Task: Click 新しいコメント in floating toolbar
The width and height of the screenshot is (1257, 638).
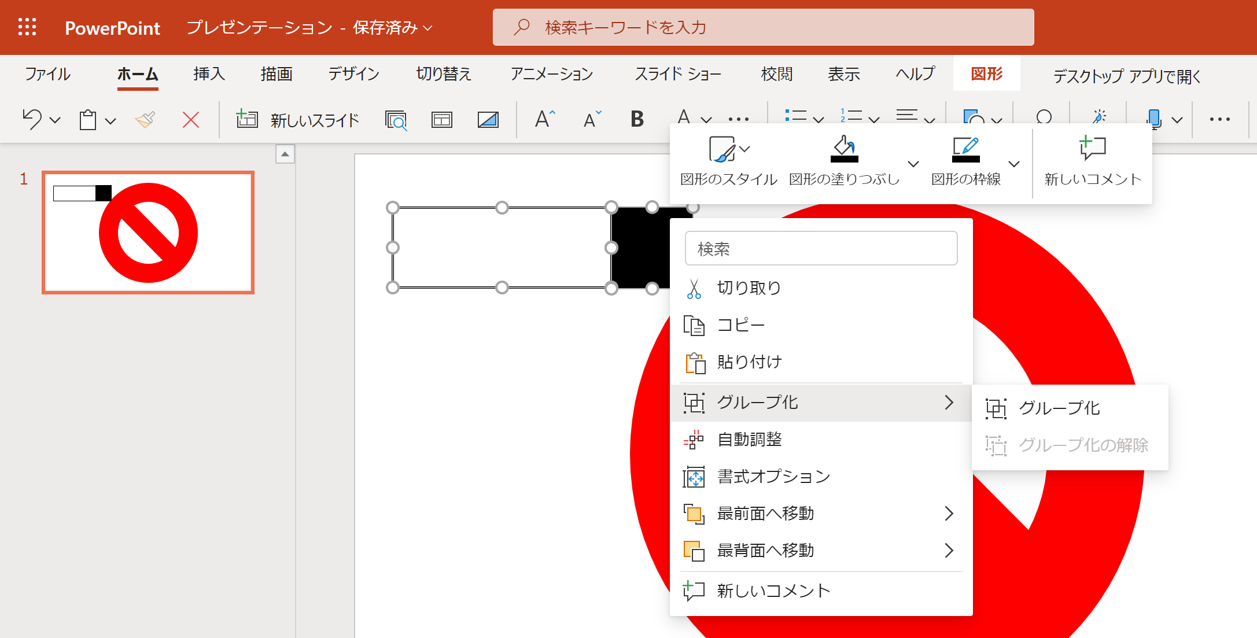Action: click(x=1093, y=162)
